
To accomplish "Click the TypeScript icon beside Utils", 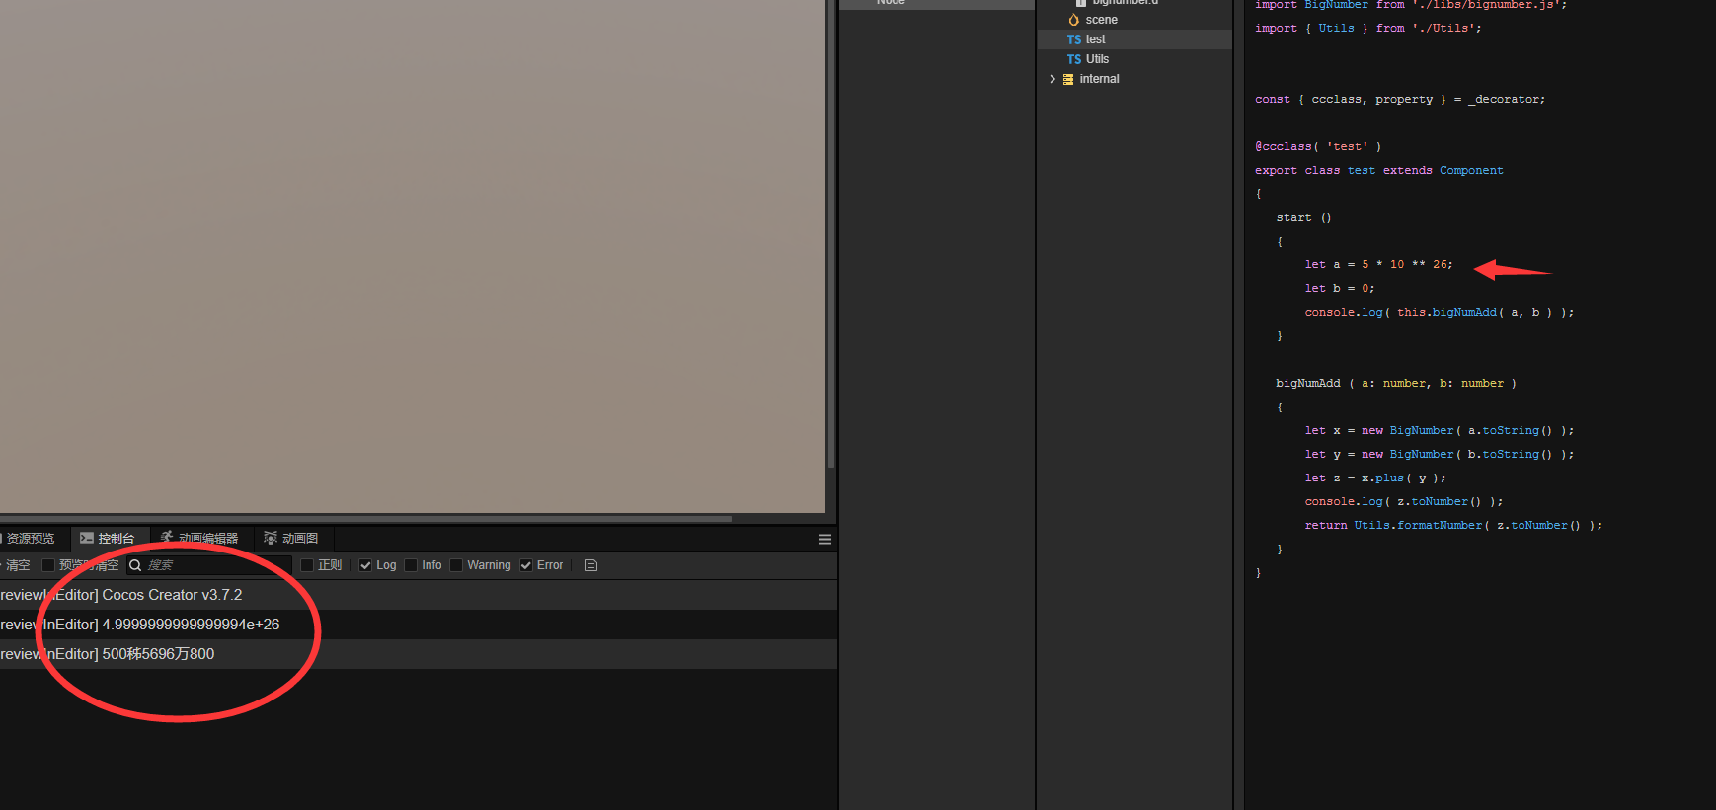I will [x=1074, y=59].
